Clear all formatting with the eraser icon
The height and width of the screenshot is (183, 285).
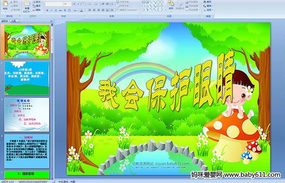[84, 4]
